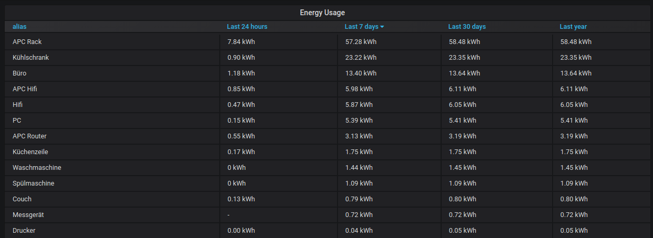This screenshot has width=653, height=238.
Task: Select the APC Hifi alias cell
Action: pos(25,89)
